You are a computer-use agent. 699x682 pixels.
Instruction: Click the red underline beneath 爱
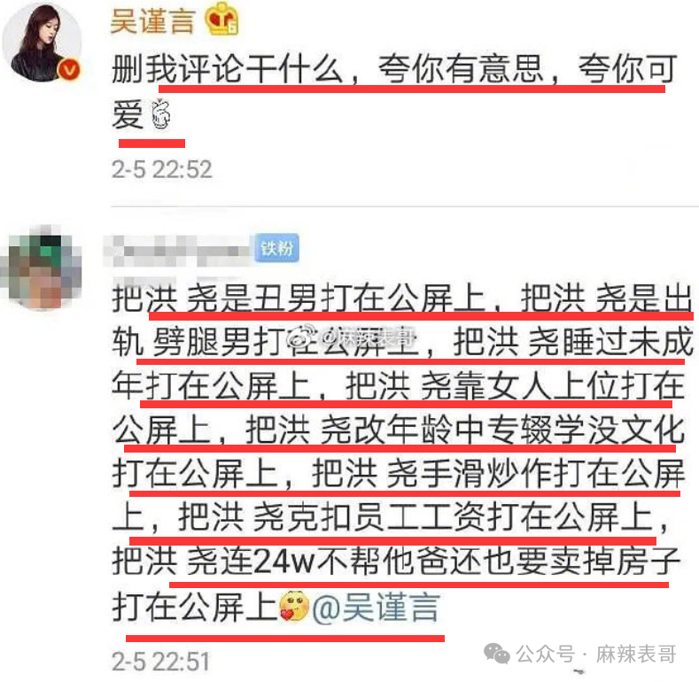point(151,143)
